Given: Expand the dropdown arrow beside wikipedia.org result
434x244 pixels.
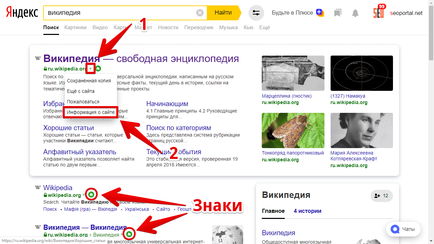Looking at the screenshot, I should click(84, 195).
